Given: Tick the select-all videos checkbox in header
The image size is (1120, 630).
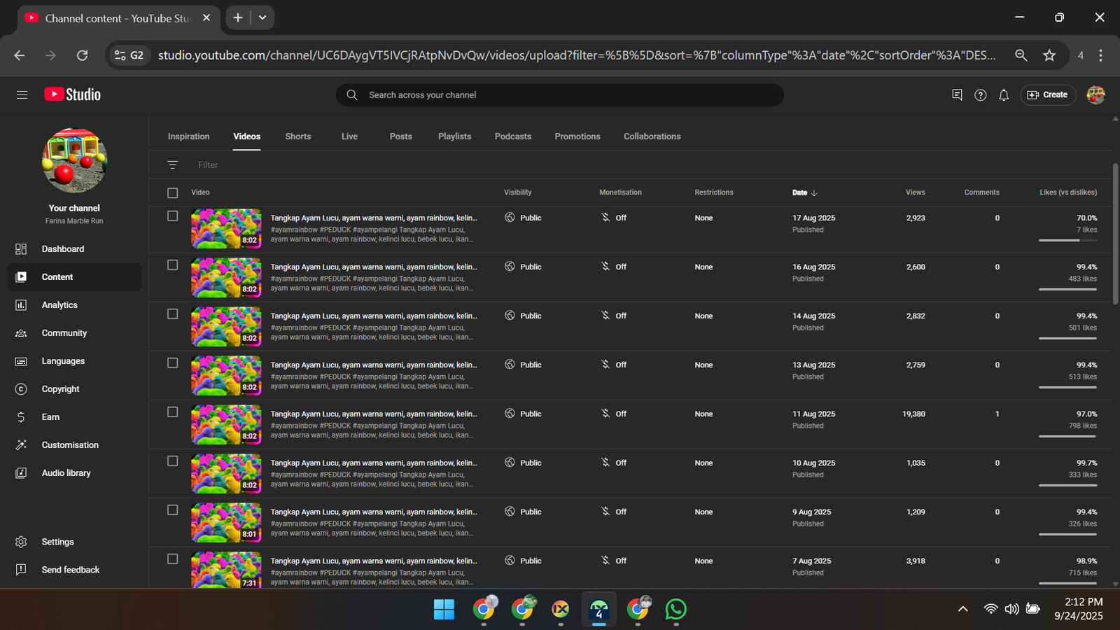Looking at the screenshot, I should pos(172,192).
